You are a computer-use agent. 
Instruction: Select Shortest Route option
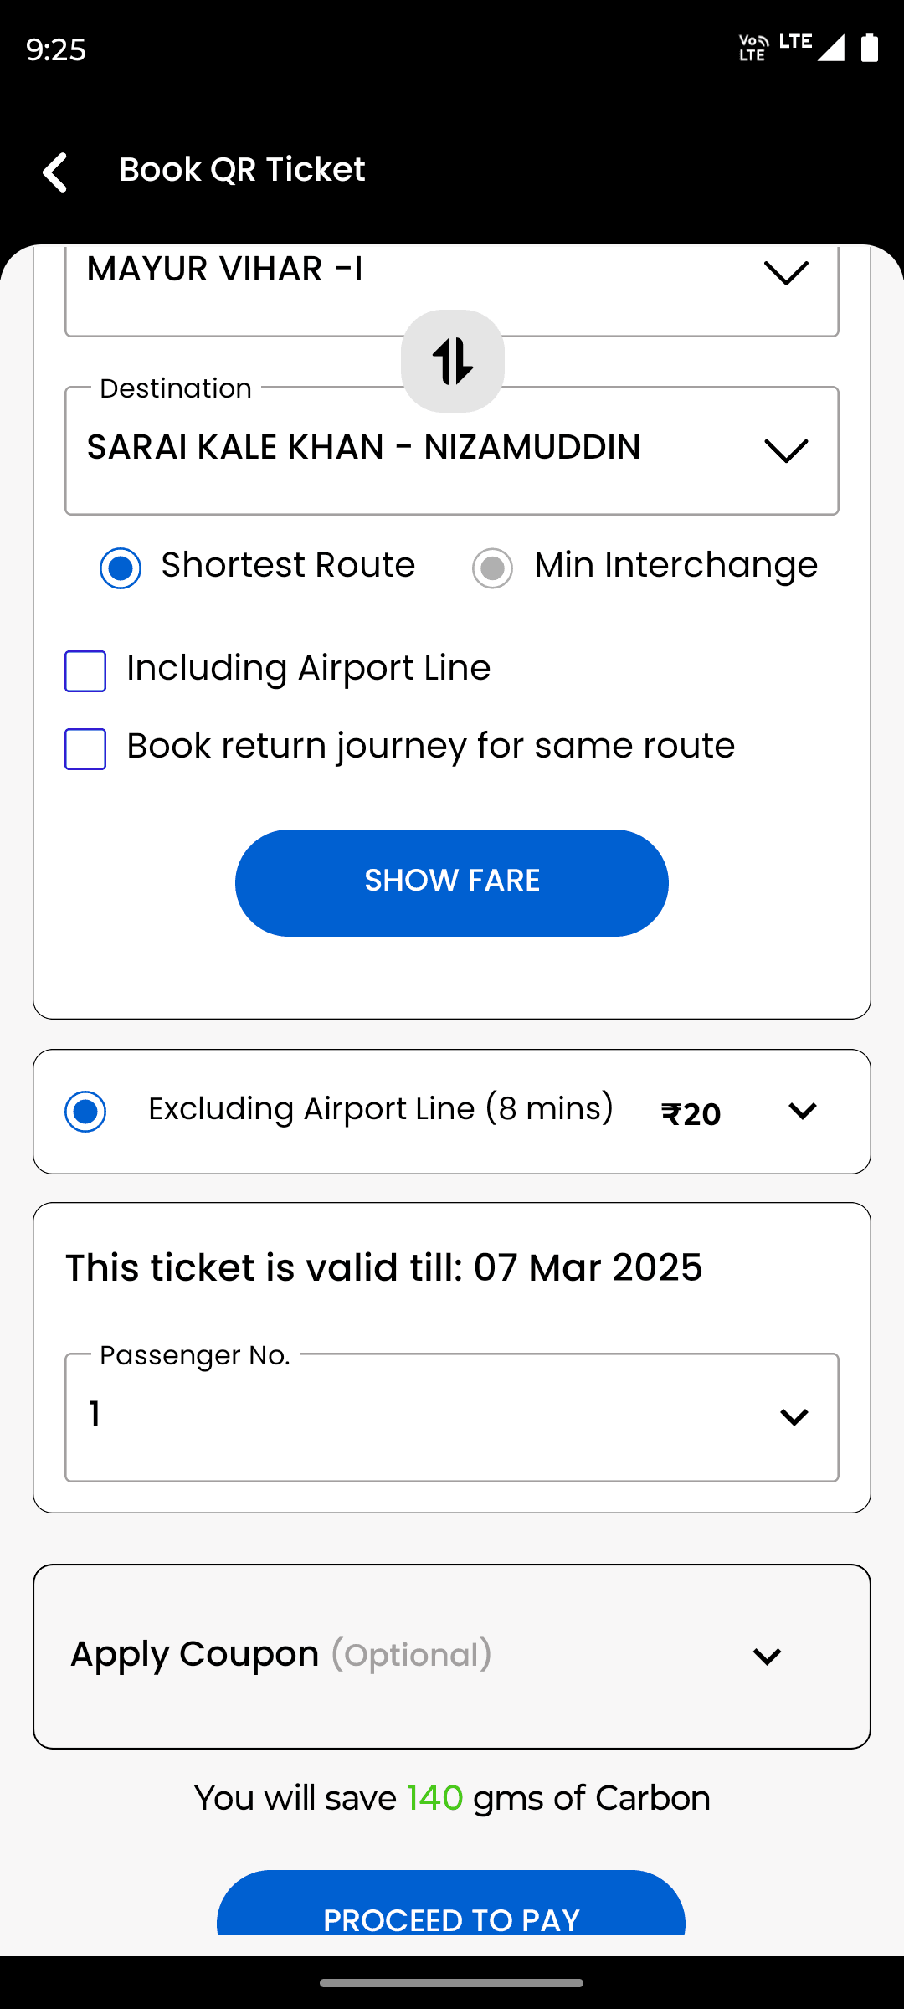121,568
